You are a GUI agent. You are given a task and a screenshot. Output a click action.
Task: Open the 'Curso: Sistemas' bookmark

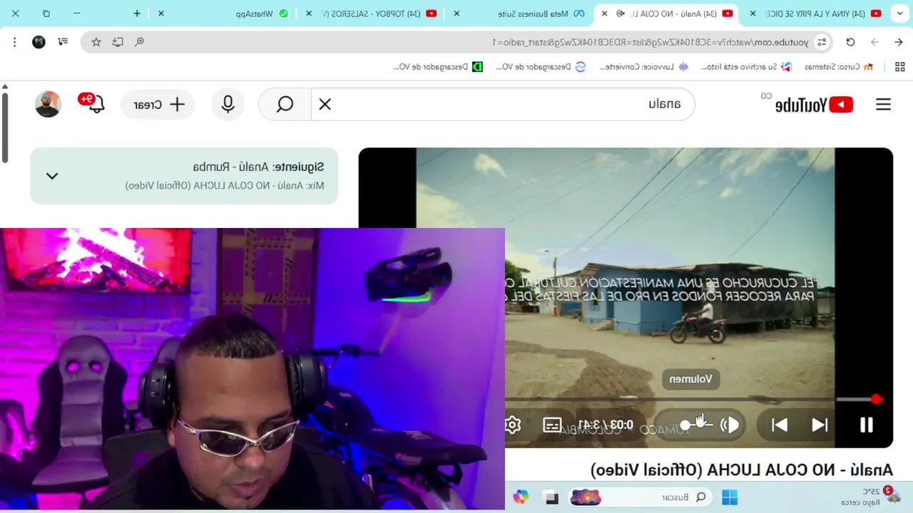click(x=839, y=67)
